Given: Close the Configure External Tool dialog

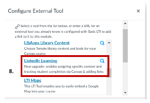Looking at the screenshot, I should 138,11.
